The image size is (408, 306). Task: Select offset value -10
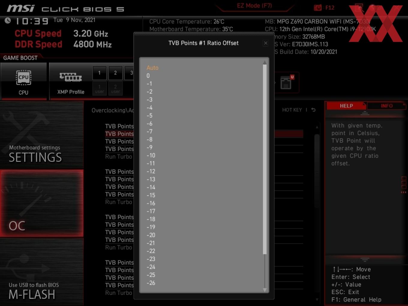pos(151,155)
